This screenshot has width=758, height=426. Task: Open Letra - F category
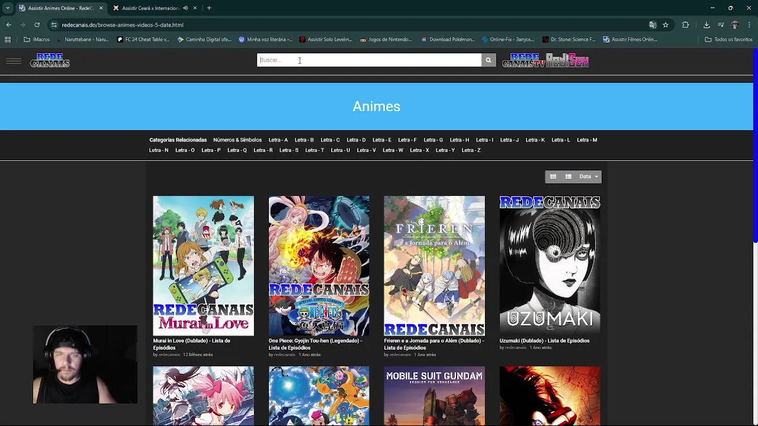[407, 140]
